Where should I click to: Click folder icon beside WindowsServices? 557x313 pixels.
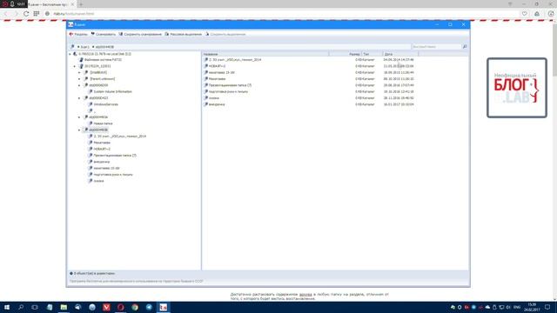click(x=91, y=104)
